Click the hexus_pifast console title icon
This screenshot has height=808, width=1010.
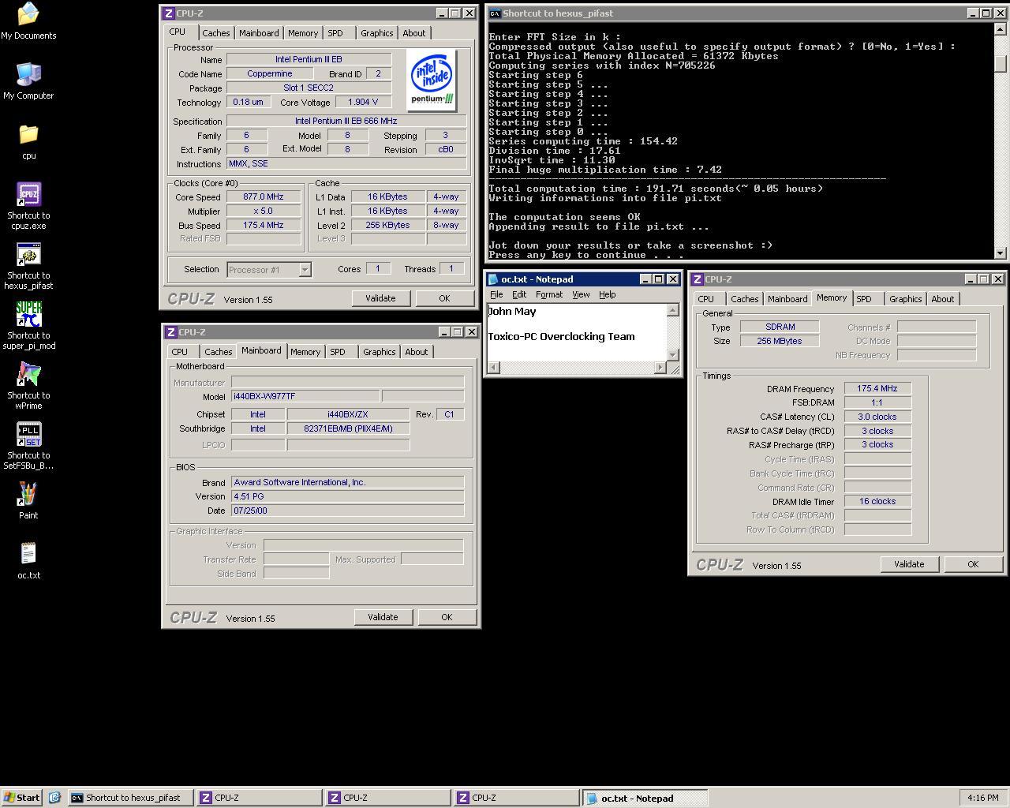click(x=495, y=13)
